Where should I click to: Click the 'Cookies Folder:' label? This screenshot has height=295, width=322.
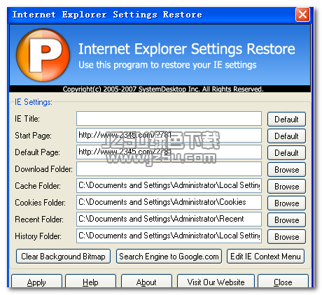coord(40,203)
